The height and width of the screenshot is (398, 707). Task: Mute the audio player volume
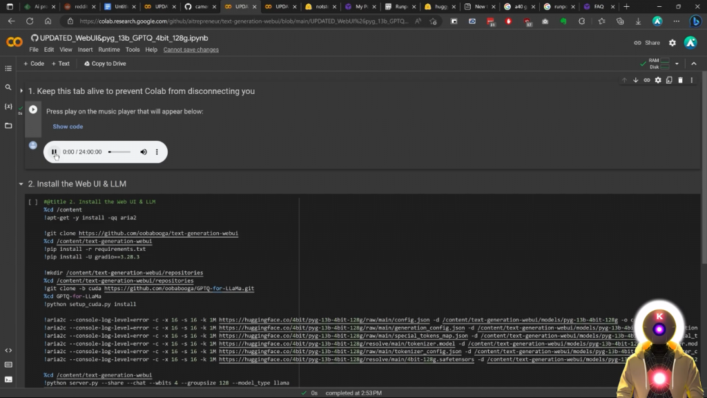144,152
